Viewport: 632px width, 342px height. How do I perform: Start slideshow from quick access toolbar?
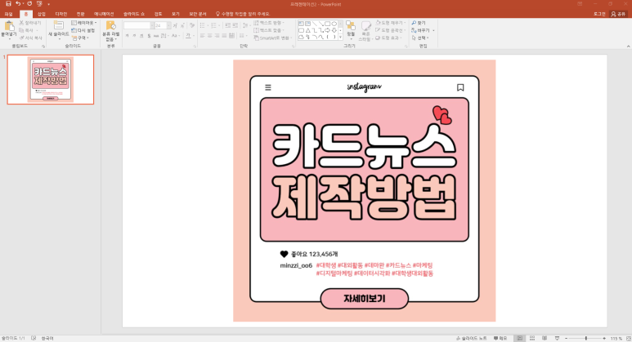click(x=39, y=3)
